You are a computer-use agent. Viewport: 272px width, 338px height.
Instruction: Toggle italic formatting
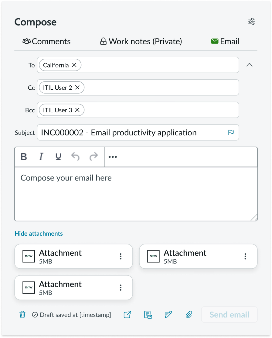41,157
